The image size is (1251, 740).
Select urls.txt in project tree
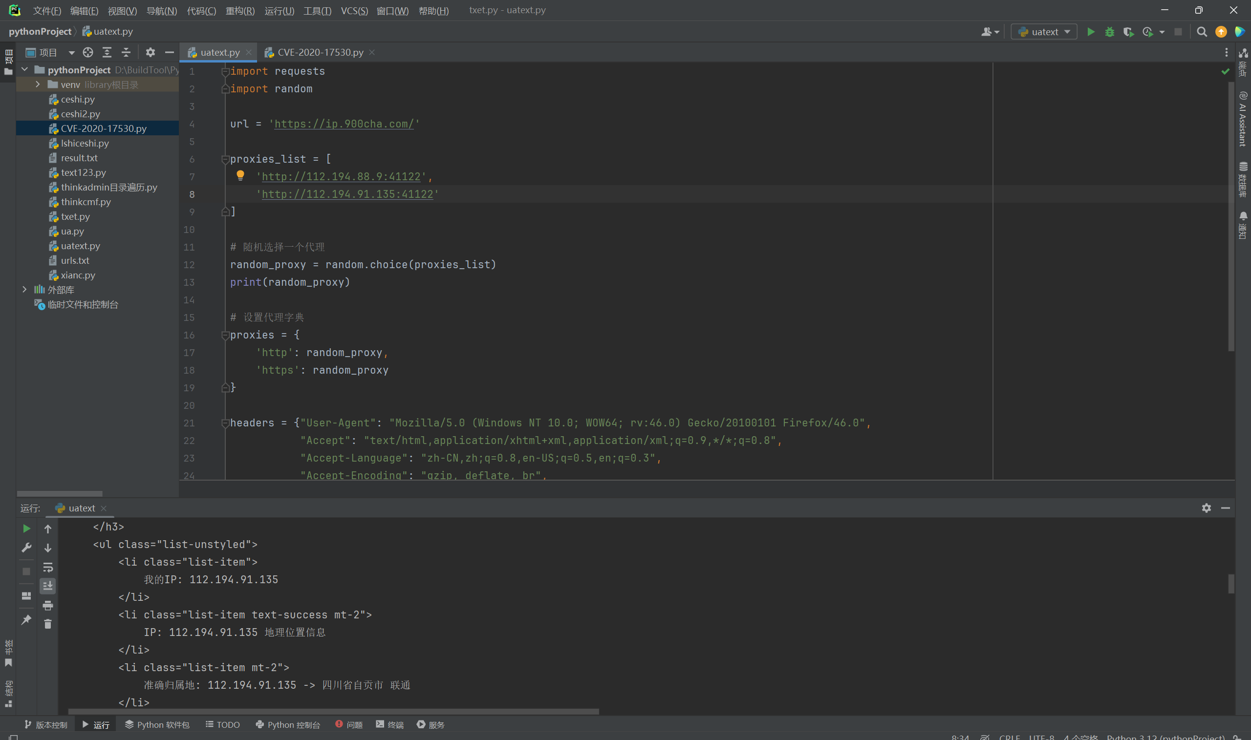[x=75, y=260]
